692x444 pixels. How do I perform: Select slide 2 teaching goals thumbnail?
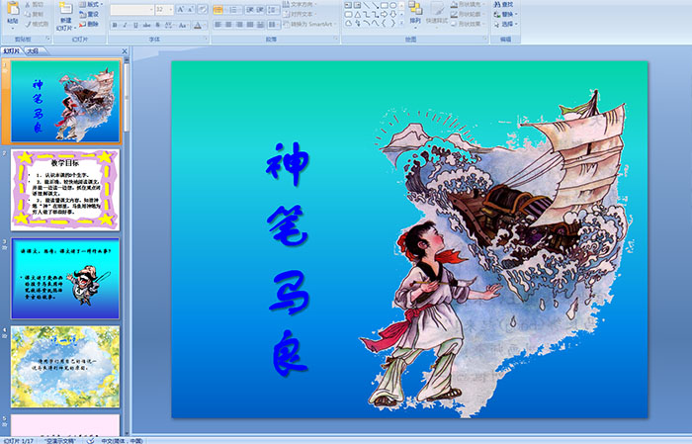[x=65, y=190]
